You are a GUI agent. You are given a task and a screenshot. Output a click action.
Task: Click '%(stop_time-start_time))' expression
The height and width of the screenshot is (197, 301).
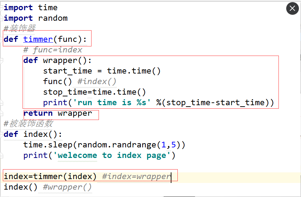click(x=215, y=103)
